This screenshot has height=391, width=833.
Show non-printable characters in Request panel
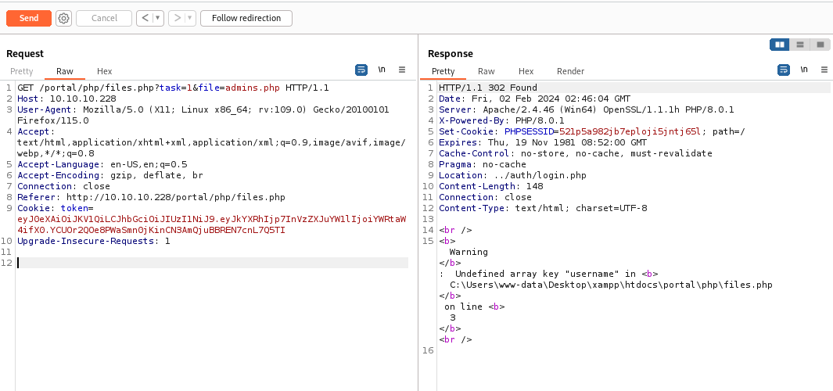(x=382, y=70)
